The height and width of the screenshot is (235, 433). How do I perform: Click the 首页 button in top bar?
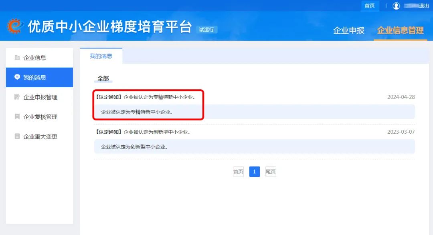370,6
